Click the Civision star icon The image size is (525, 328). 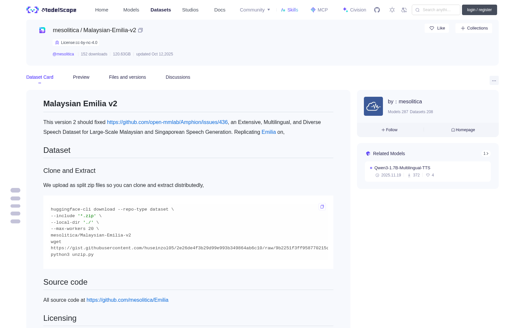(345, 10)
